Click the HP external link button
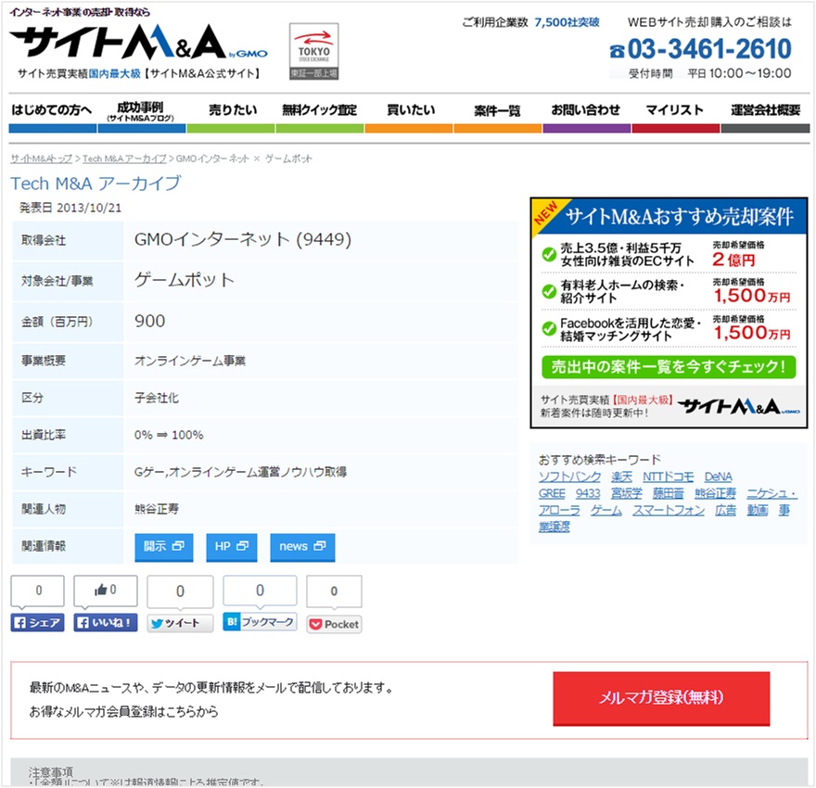This screenshot has width=816, height=788. point(232,547)
